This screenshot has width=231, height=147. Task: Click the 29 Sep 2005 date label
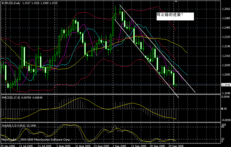tap(176, 146)
